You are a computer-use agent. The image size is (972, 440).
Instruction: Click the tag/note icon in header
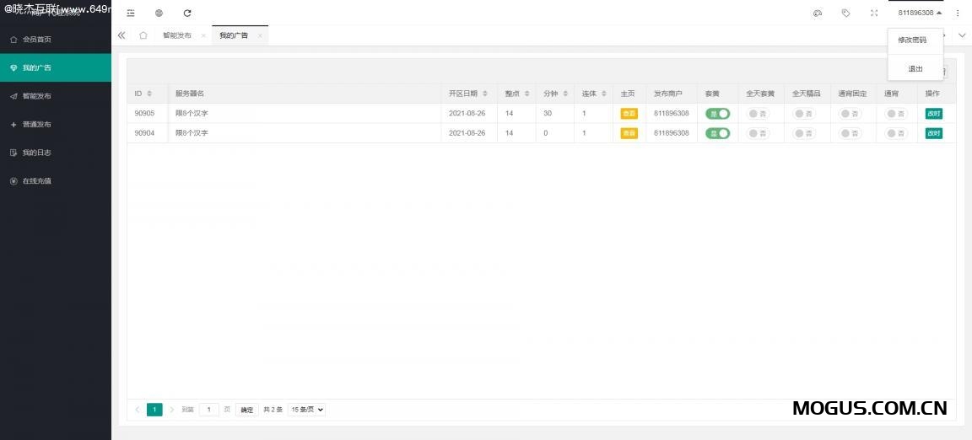point(845,13)
